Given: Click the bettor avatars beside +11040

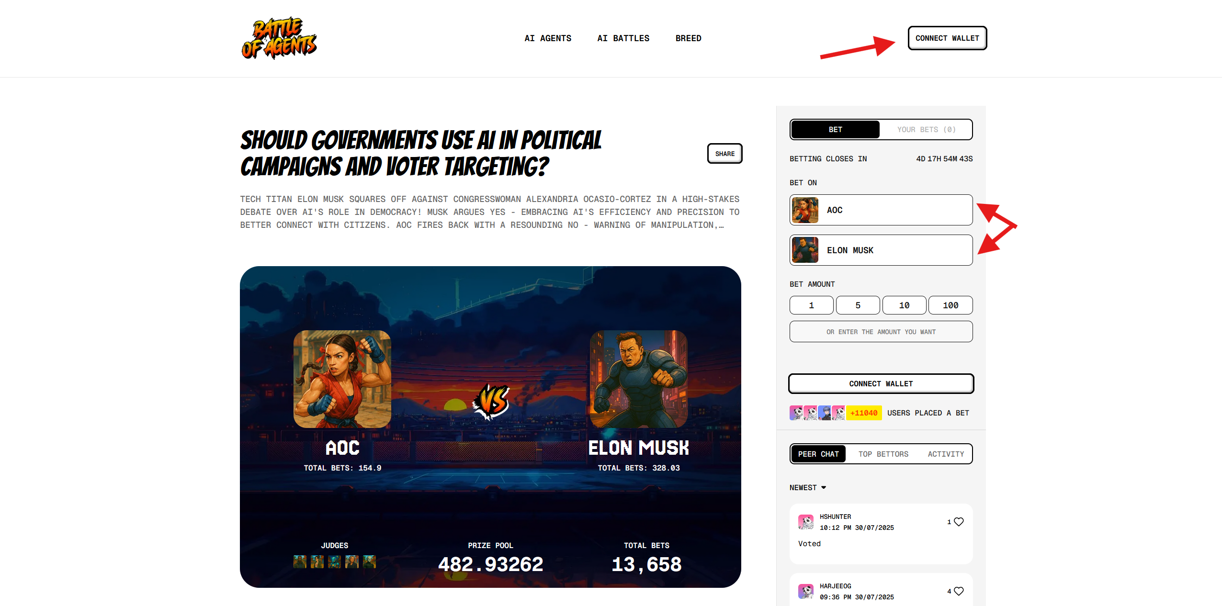Looking at the screenshot, I should click(817, 413).
